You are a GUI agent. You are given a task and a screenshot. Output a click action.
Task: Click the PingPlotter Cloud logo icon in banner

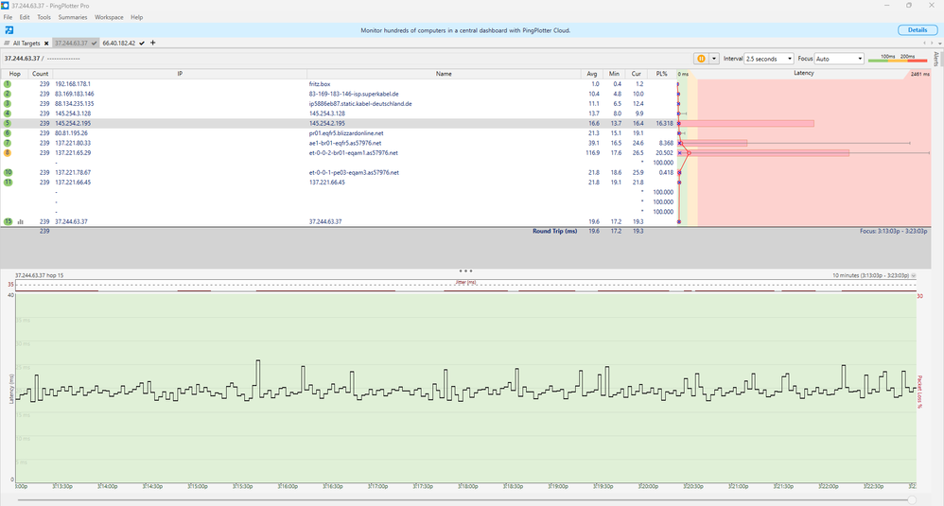pyautogui.click(x=9, y=30)
